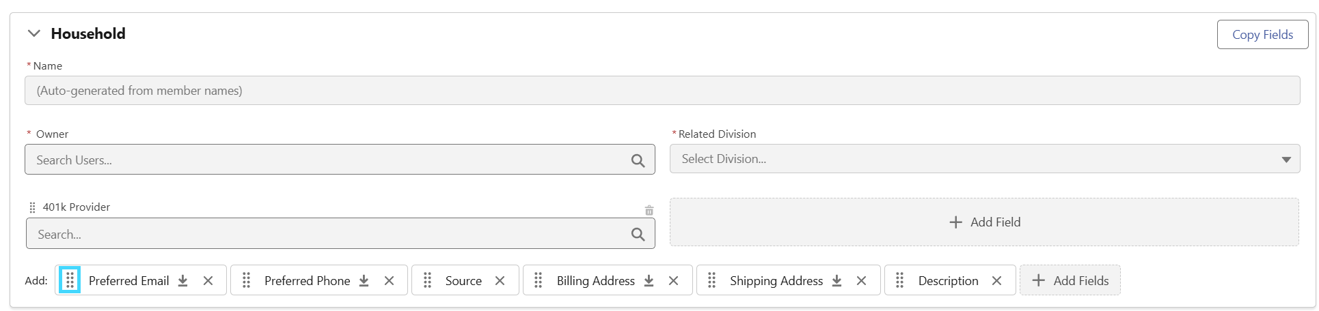
Task: Click the Description chip drag handle
Action: 899,280
